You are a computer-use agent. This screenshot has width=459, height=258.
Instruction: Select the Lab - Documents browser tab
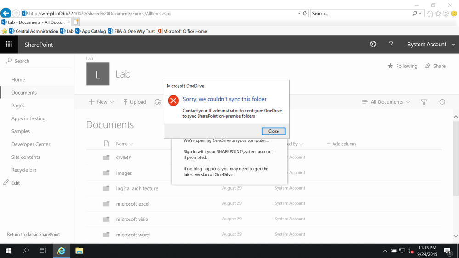tap(36, 22)
